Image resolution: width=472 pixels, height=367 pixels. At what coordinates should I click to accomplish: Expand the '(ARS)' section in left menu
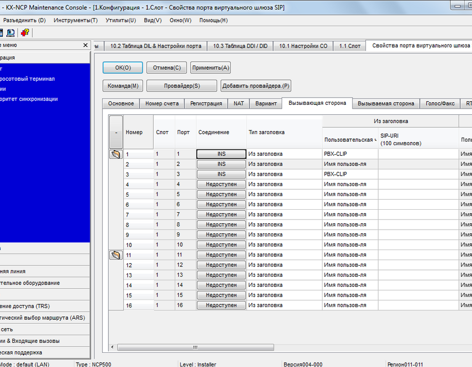click(x=45, y=318)
